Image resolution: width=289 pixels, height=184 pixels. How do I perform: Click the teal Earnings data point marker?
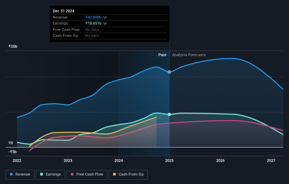click(x=169, y=114)
